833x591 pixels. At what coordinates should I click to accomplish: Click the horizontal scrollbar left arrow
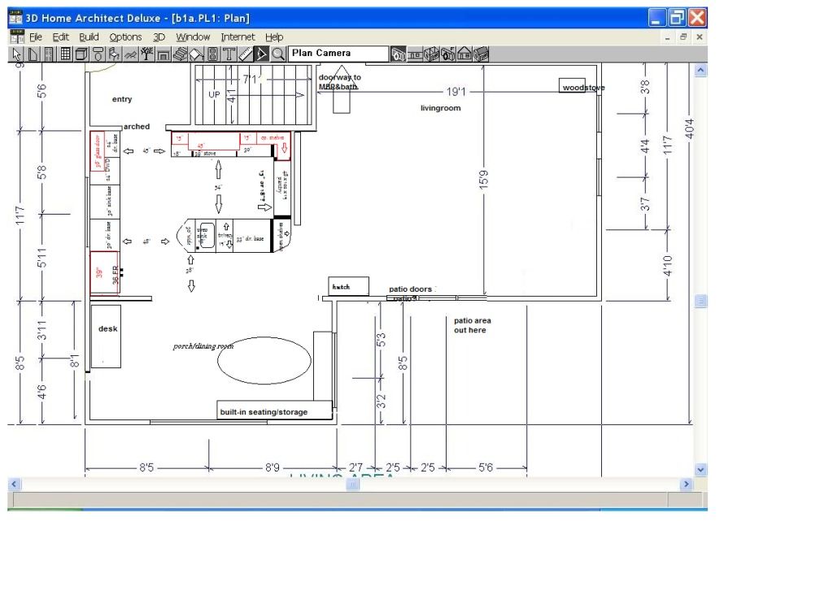(15, 484)
